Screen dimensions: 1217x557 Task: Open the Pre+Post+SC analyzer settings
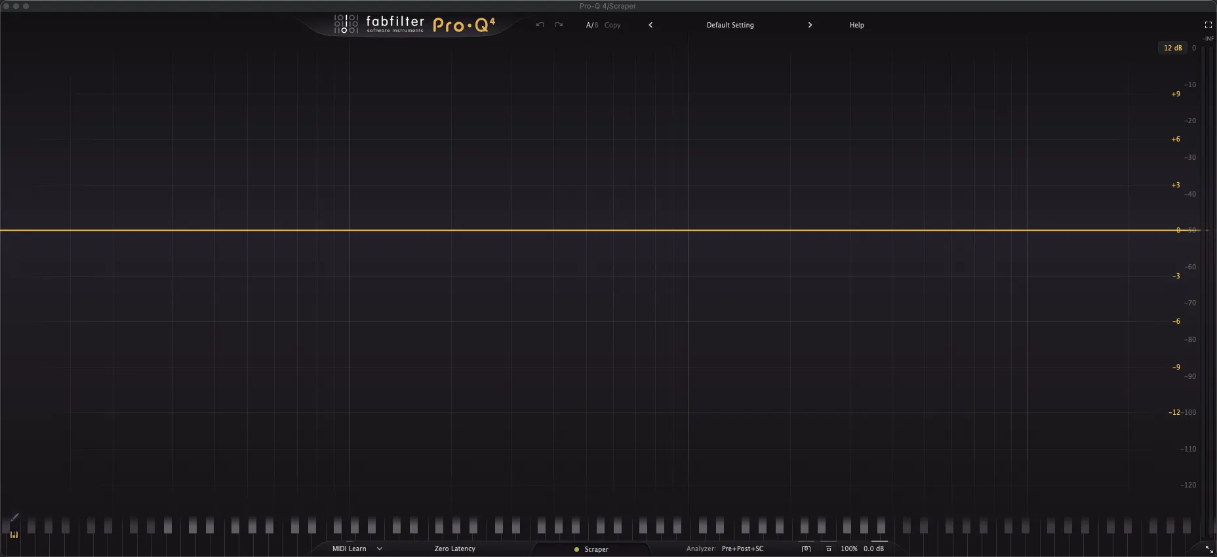[742, 548]
